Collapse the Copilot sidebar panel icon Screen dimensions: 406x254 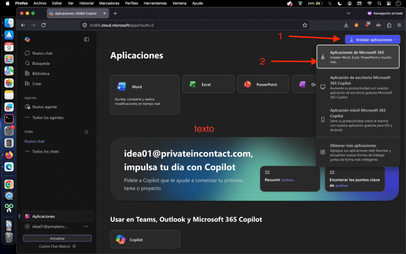[86, 39]
